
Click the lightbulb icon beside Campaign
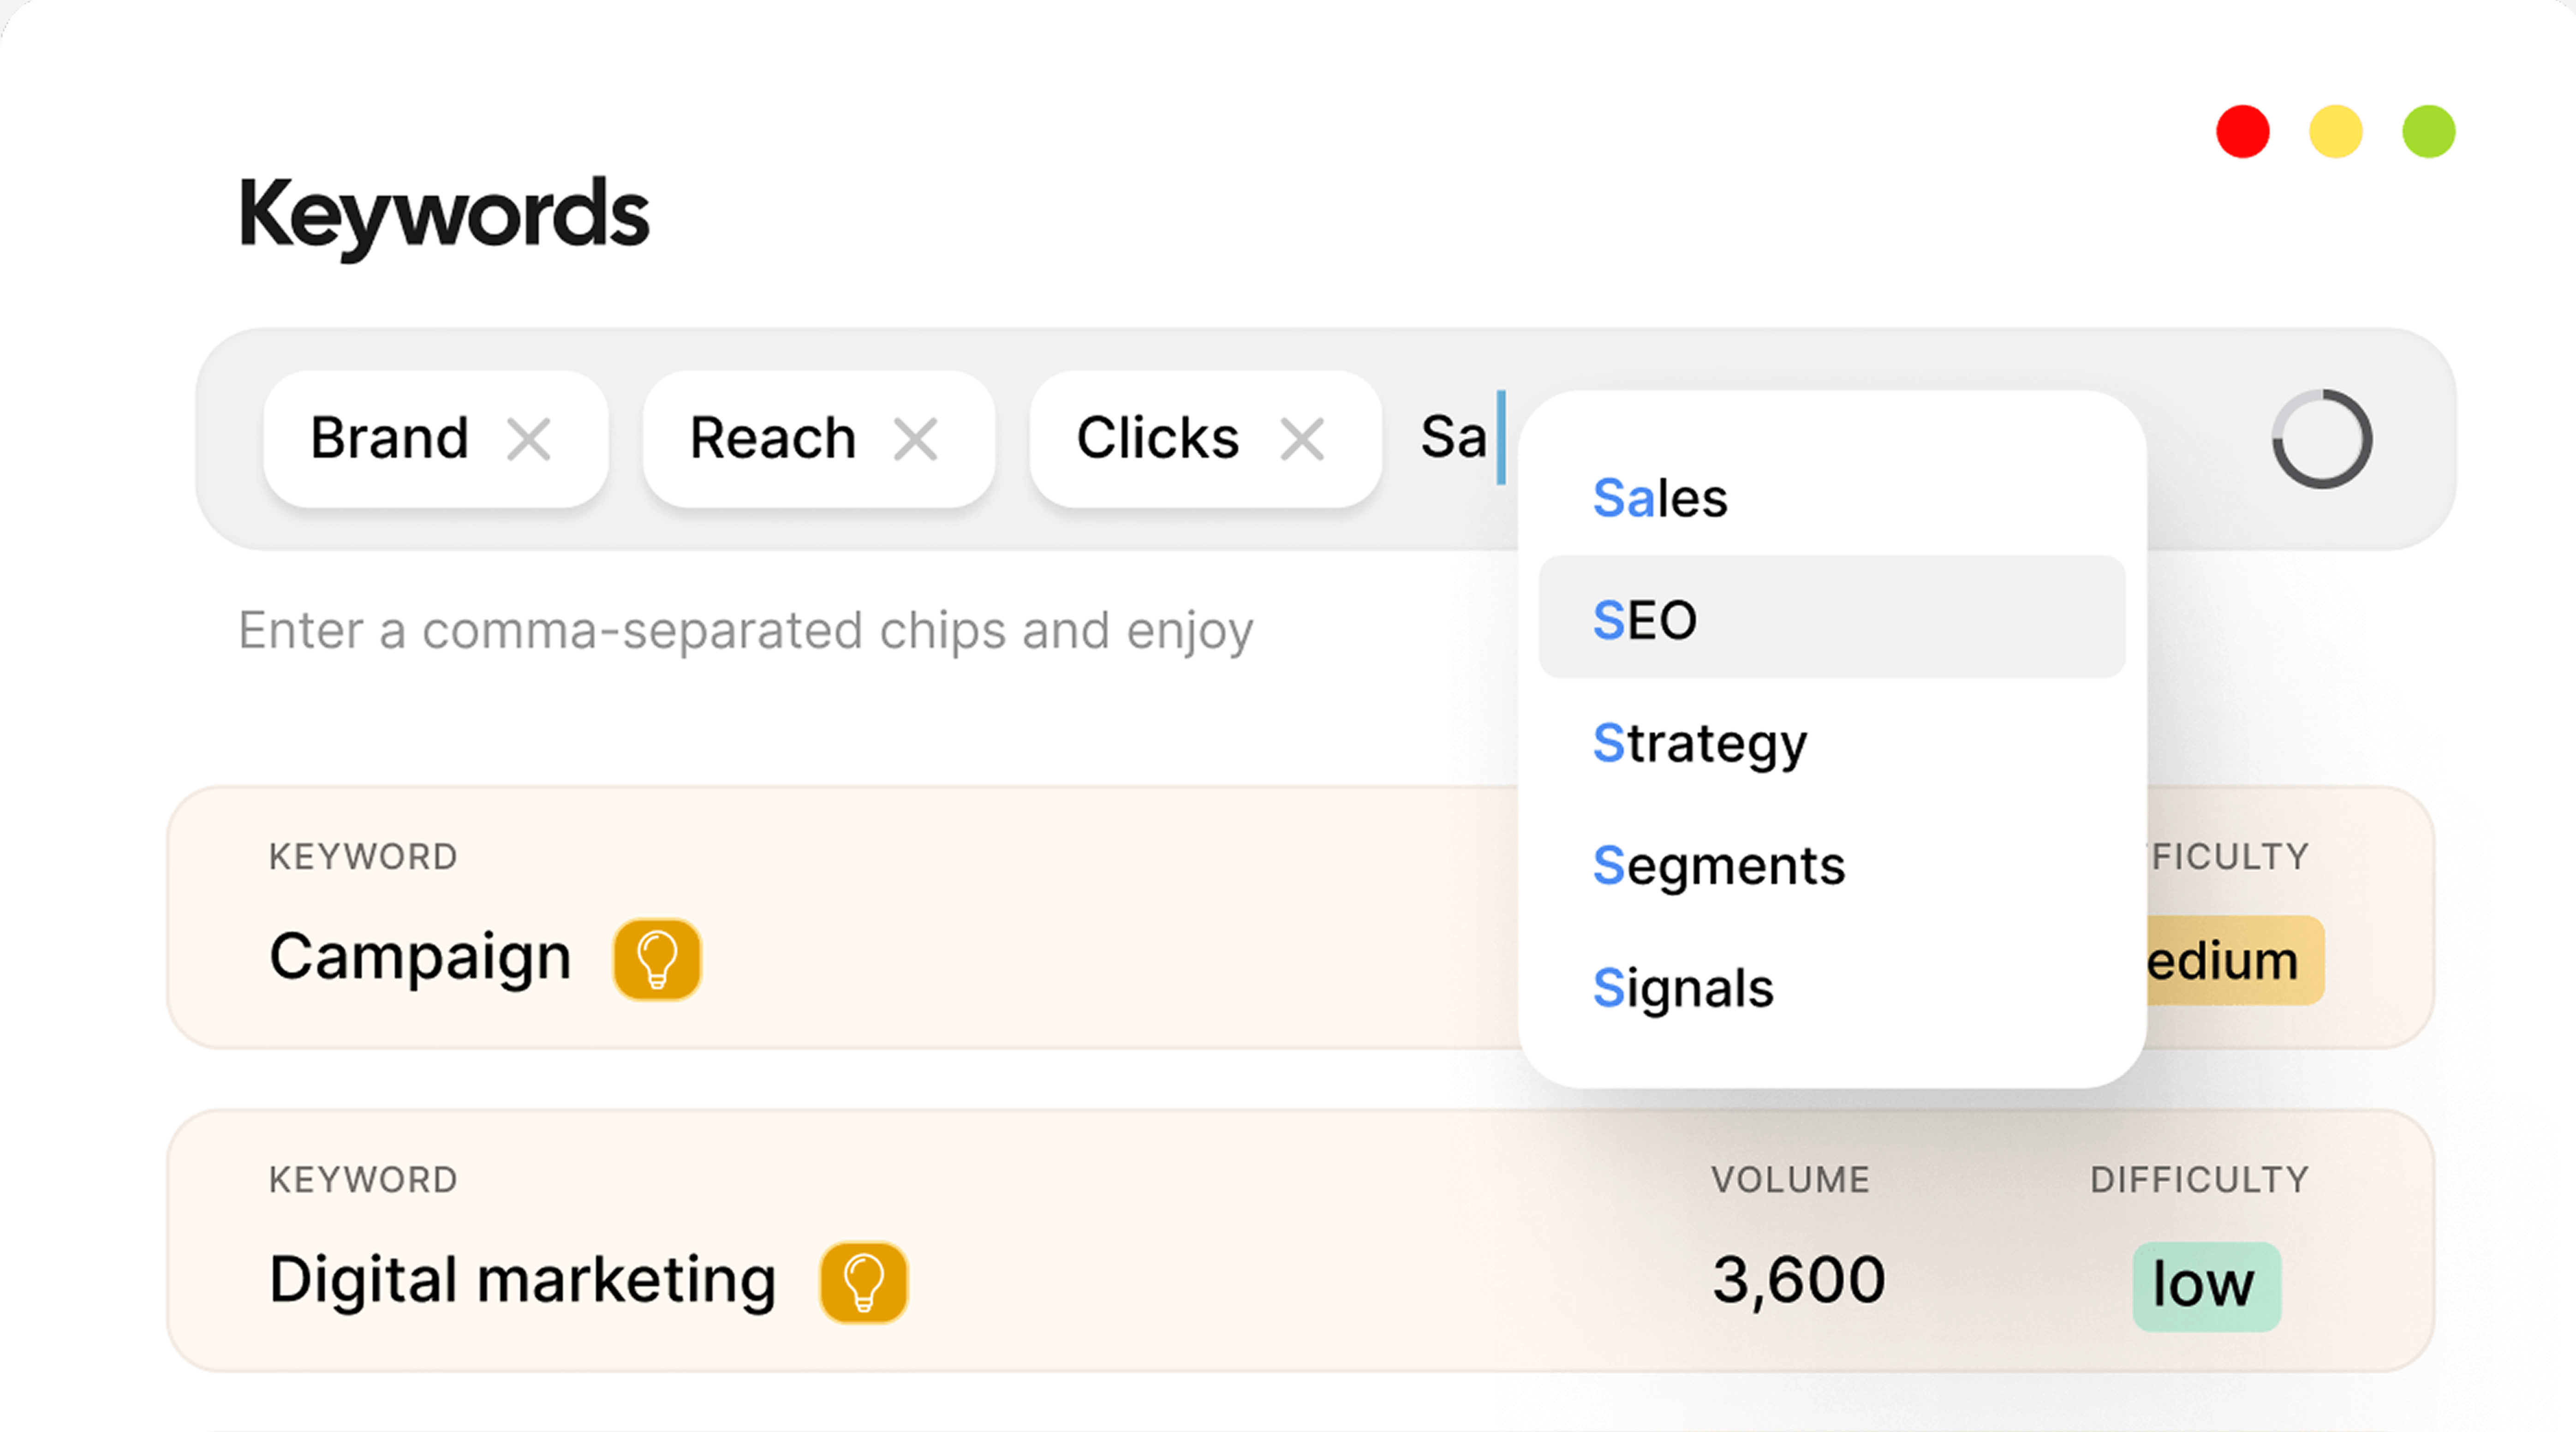657,959
